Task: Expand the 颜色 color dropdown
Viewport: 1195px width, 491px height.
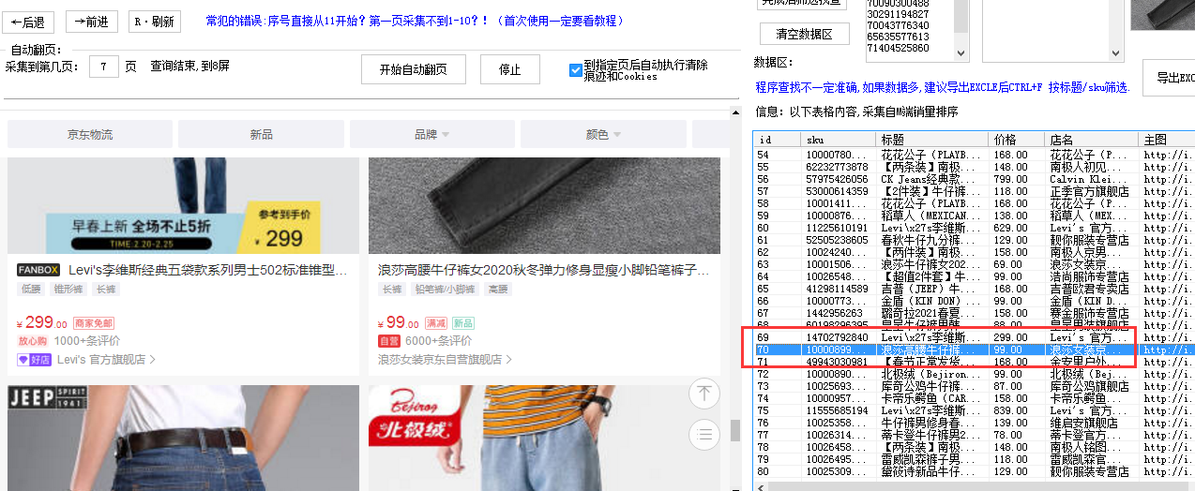Action: click(603, 135)
